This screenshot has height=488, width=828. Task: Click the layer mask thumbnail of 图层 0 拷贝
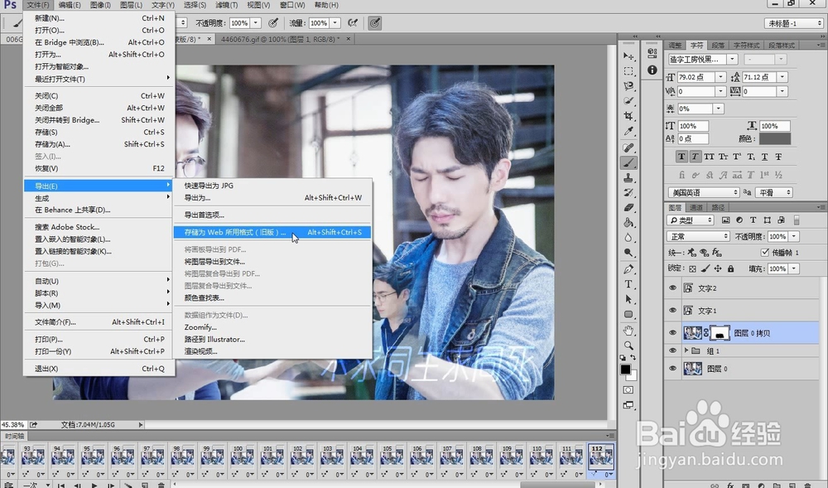coord(720,333)
